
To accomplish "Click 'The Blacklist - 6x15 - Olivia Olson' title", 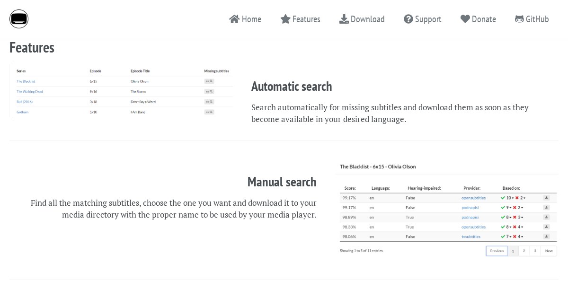I will (x=378, y=167).
